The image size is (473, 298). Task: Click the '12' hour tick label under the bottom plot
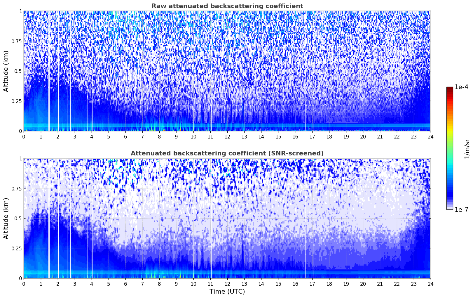pyautogui.click(x=227, y=284)
